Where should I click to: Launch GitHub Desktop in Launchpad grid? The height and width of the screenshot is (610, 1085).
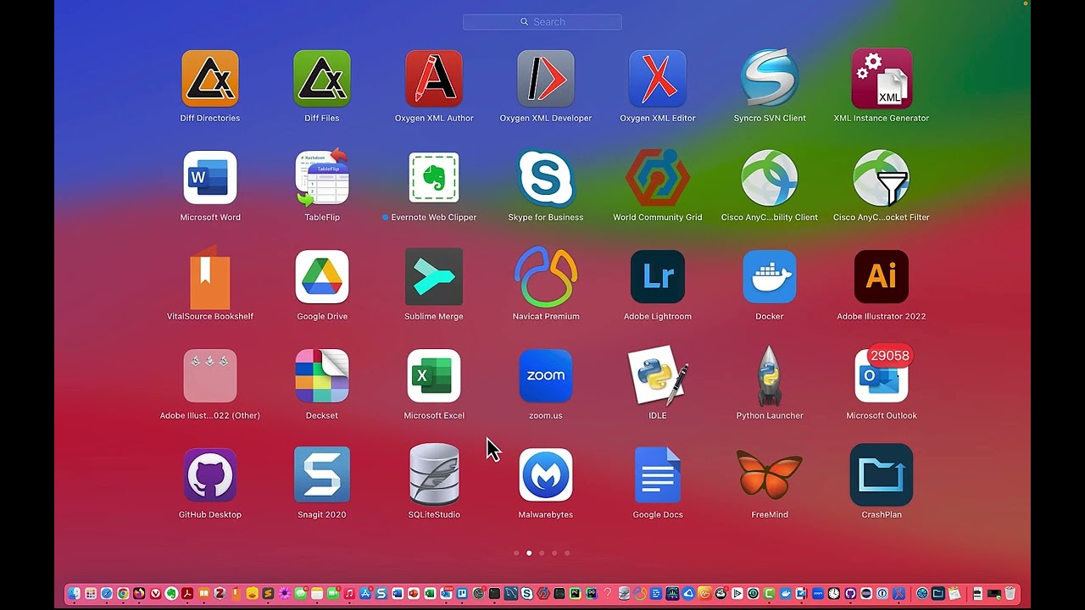(x=210, y=475)
